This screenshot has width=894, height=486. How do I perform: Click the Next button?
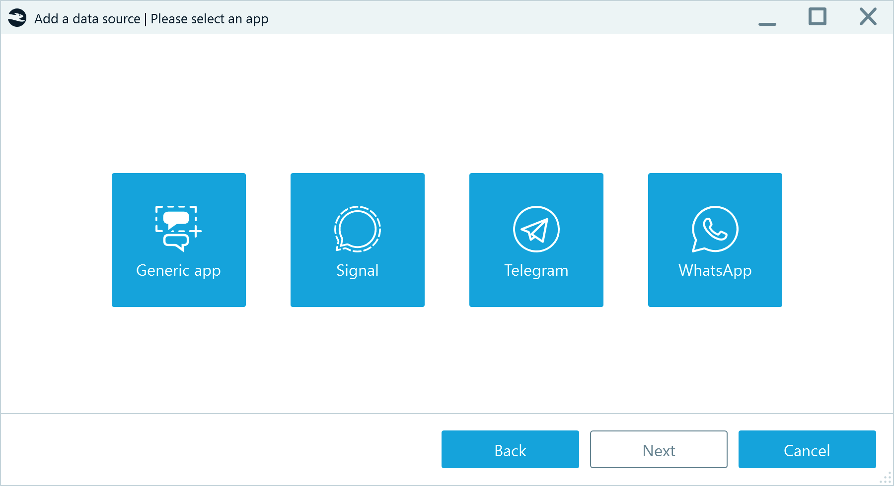[x=659, y=449]
